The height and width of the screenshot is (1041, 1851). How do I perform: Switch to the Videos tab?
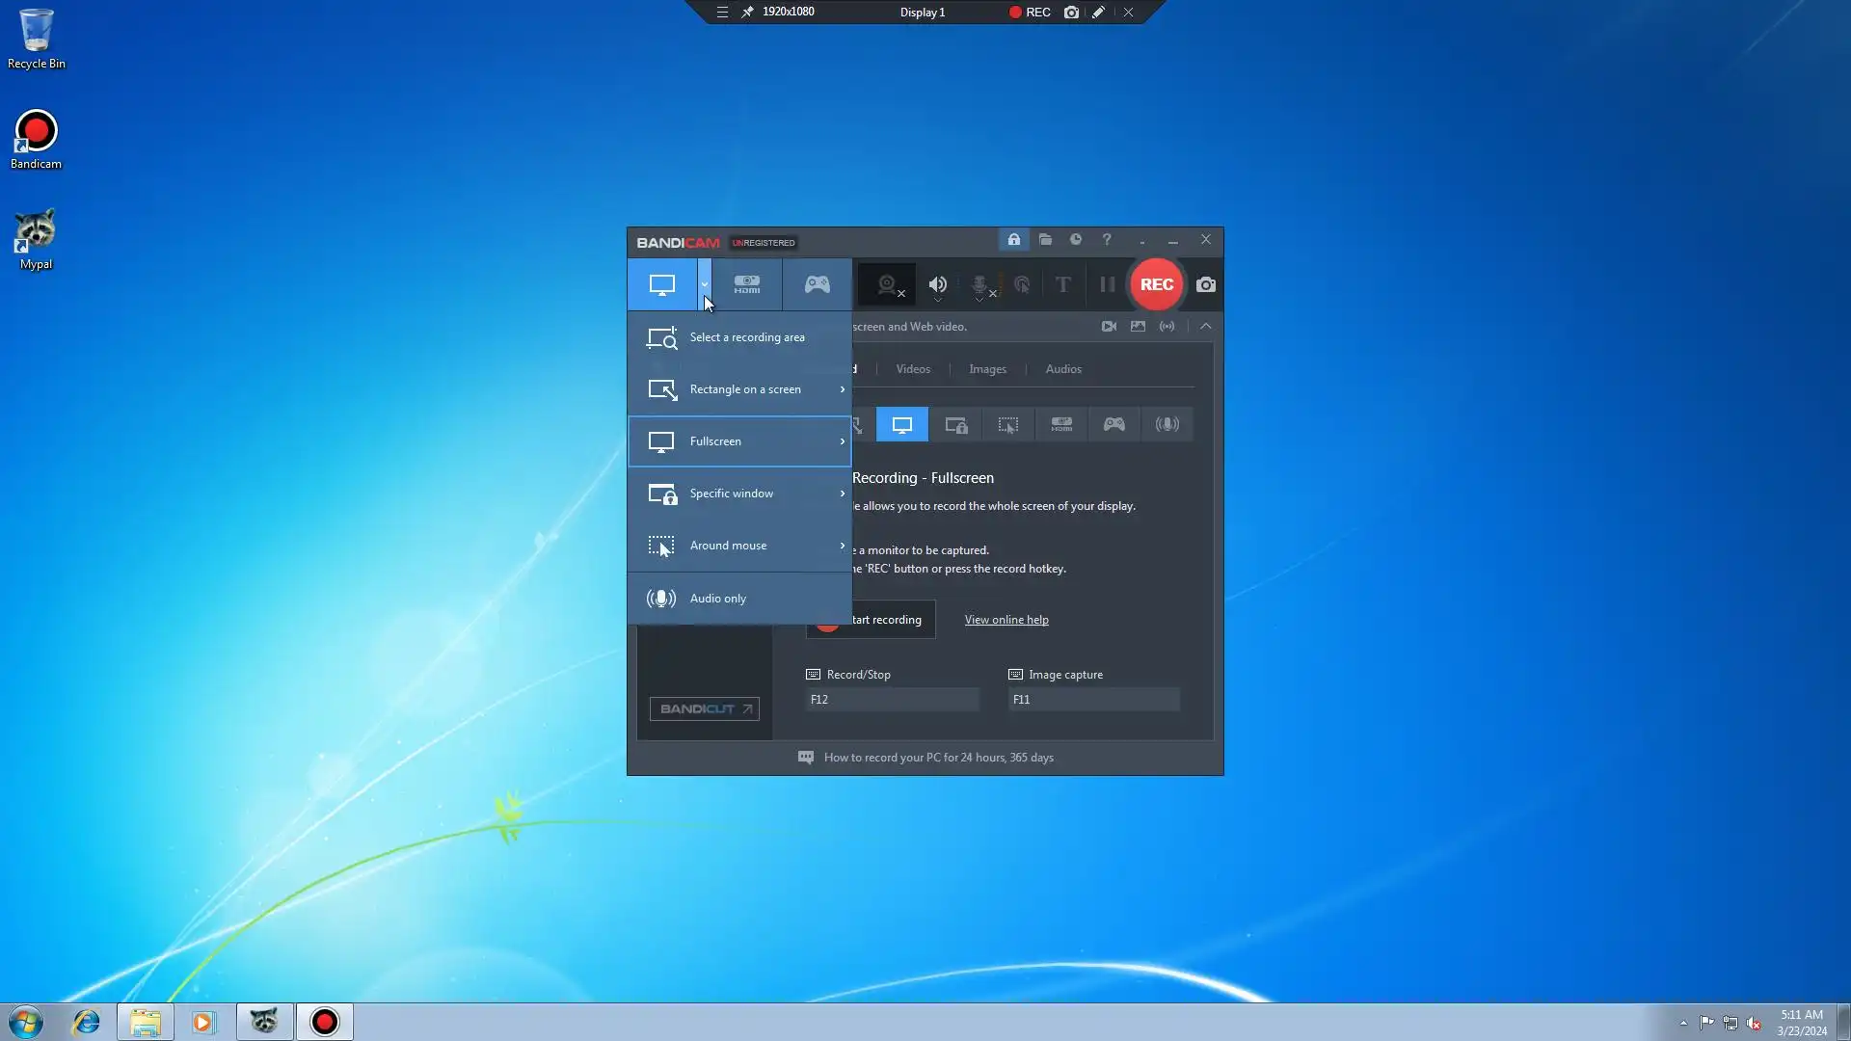[912, 369]
